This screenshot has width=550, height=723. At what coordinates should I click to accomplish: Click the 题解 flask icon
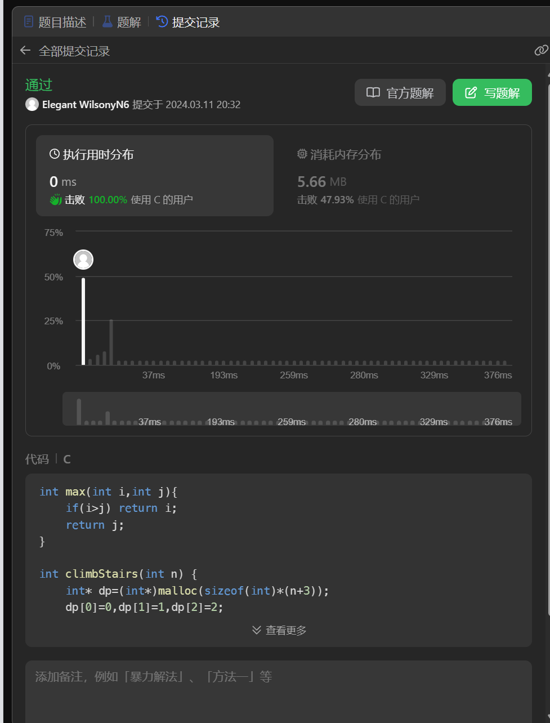[107, 22]
